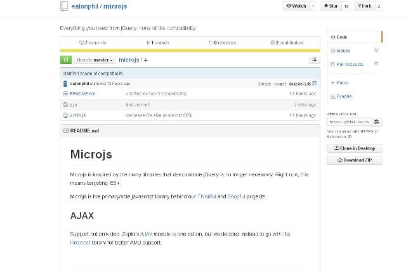This screenshot has width=406, height=275.
Task: Open the Shopful project link
Action: 236,196
